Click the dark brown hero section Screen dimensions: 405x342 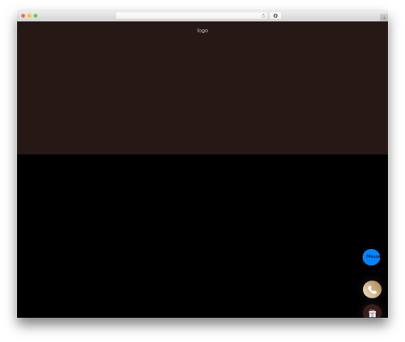click(x=202, y=91)
